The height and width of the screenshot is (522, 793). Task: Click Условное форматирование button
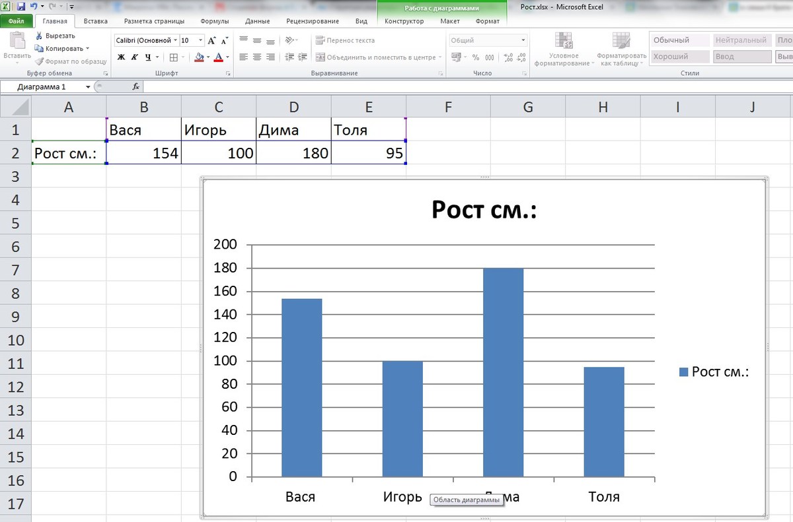pos(564,49)
